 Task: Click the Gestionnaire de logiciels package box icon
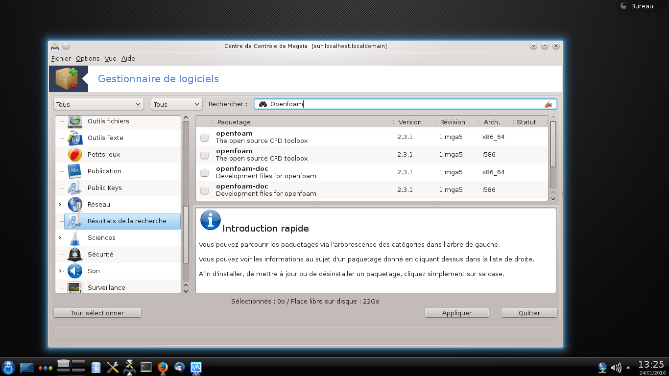[66, 78]
